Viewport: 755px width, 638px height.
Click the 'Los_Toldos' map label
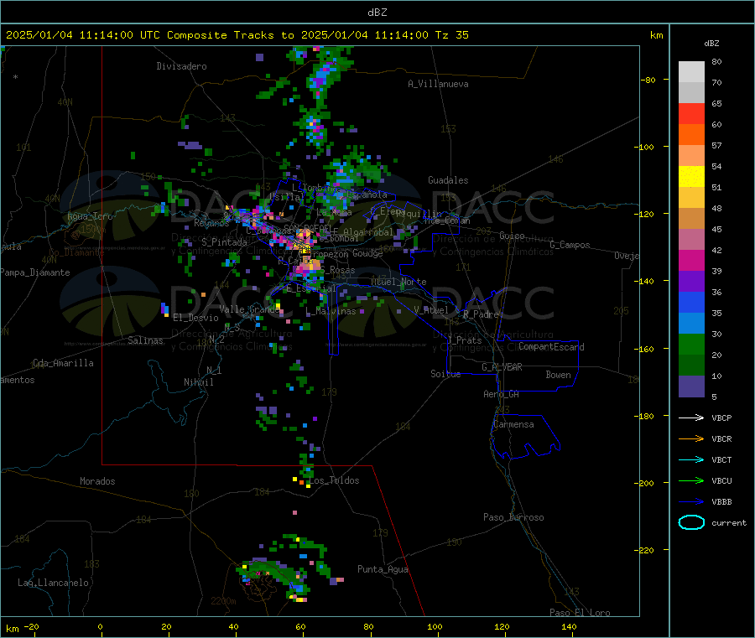pos(334,480)
